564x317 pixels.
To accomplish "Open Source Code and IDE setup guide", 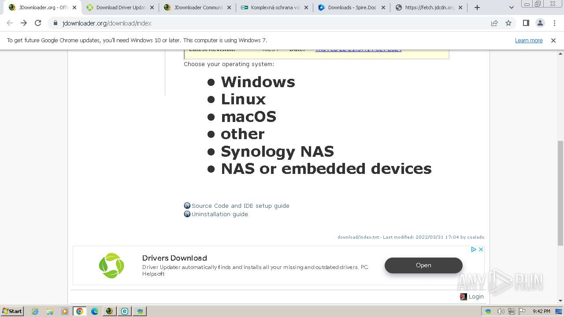I will pos(240,206).
